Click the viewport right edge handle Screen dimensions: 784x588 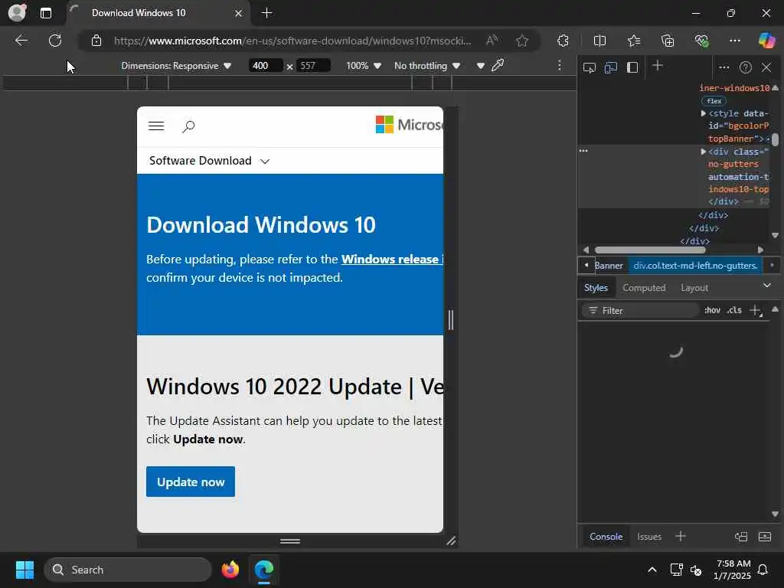[450, 319]
